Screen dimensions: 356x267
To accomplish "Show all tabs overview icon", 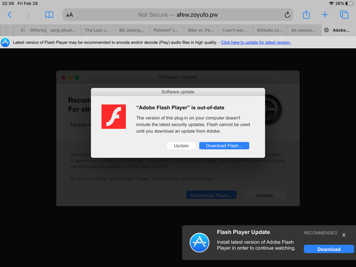I will pyautogui.click(x=344, y=15).
